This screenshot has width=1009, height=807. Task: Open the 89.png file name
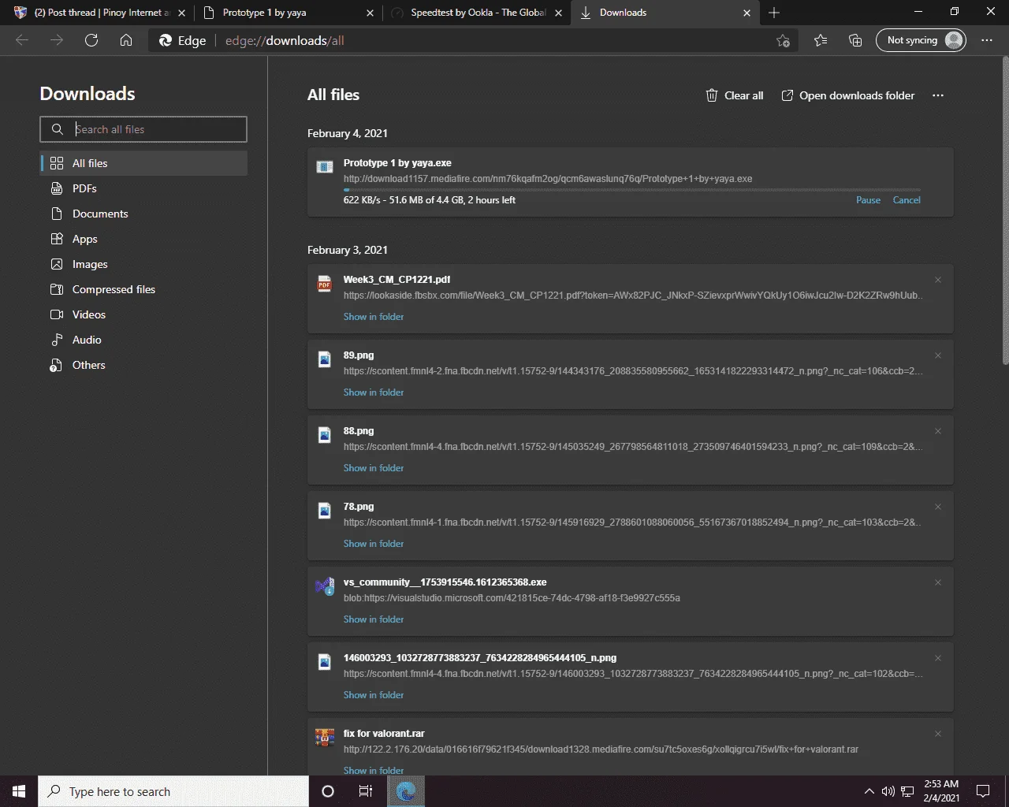tap(359, 355)
